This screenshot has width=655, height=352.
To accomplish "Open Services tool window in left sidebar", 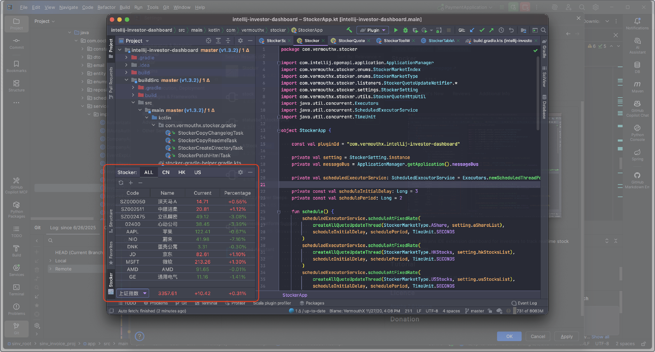I will (x=16, y=270).
